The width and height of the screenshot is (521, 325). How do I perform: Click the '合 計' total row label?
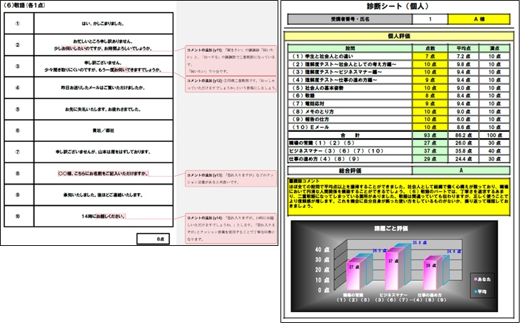pyautogui.click(x=350, y=135)
